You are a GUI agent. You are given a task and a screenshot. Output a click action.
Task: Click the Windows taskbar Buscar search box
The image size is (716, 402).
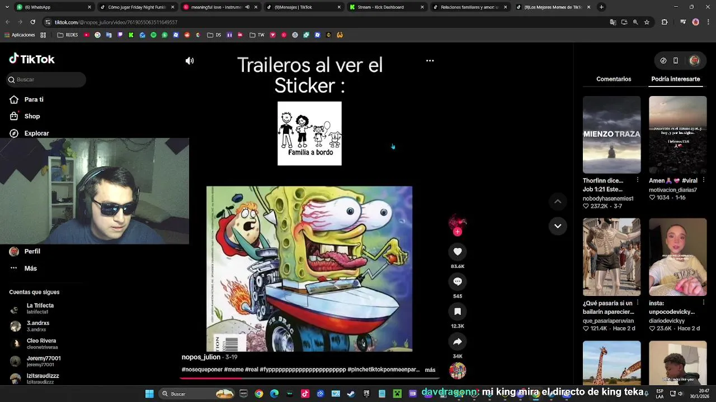tap(196, 394)
